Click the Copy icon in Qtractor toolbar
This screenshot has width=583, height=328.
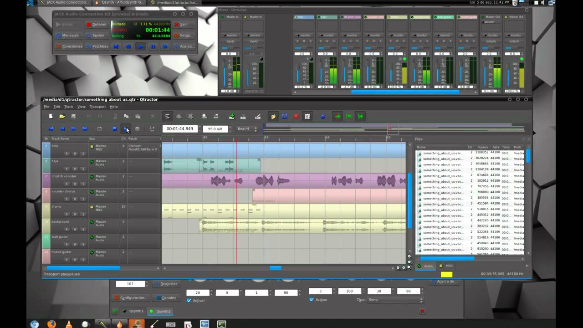[x=127, y=117]
